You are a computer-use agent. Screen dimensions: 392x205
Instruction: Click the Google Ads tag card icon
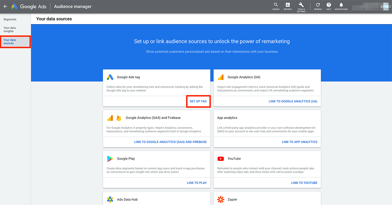coord(110,77)
